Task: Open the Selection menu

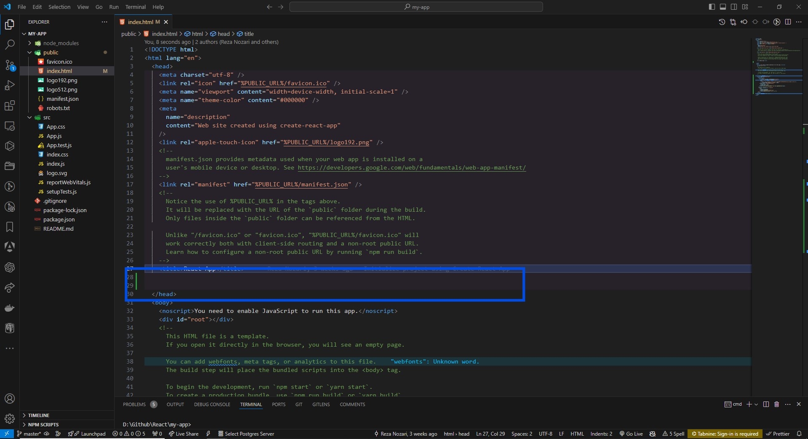Action: tap(59, 7)
